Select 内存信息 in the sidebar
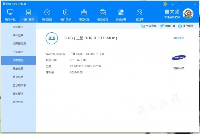200x134 pixels. tap(18, 60)
